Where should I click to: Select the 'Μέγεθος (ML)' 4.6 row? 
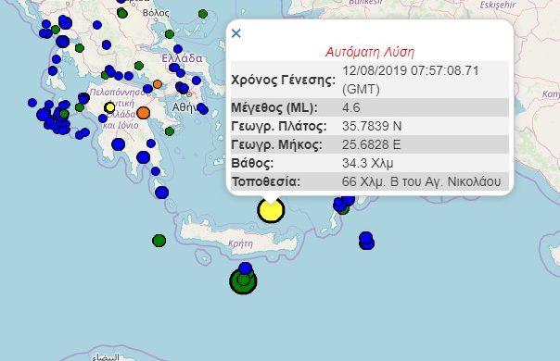coord(370,107)
